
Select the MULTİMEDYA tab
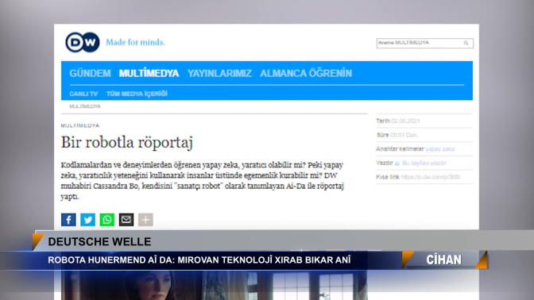pyautogui.click(x=149, y=73)
